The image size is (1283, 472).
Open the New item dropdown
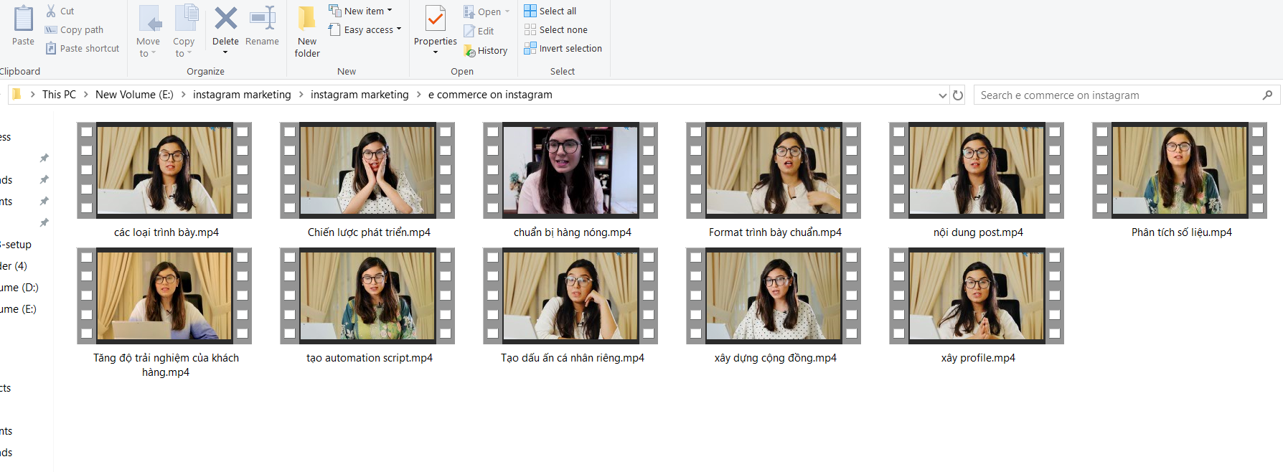(360, 11)
